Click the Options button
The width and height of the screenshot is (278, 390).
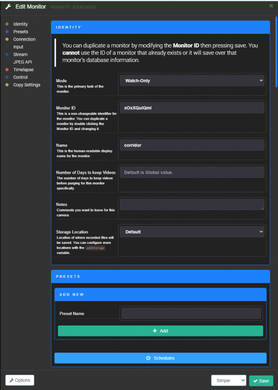20,380
